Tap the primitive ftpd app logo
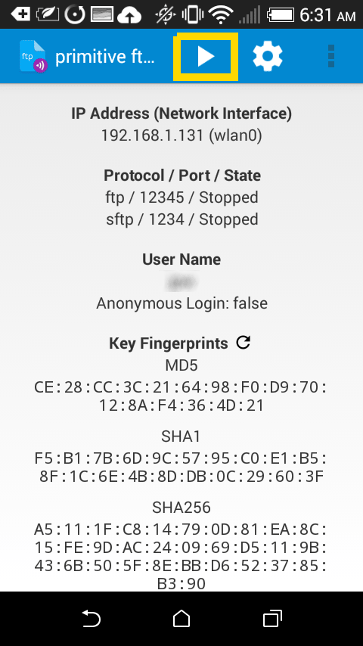Image resolution: width=363 pixels, height=646 pixels. tap(33, 57)
